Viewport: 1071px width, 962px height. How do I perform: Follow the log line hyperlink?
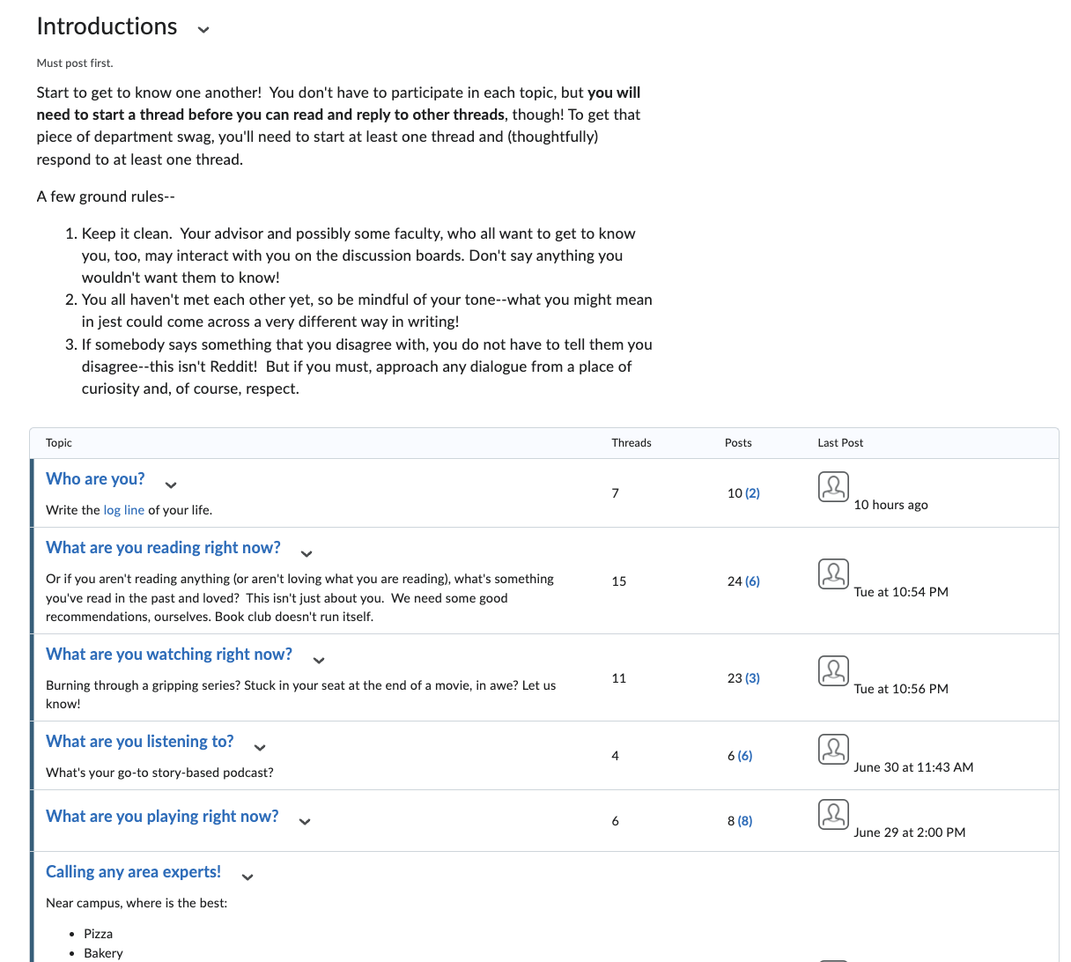coord(123,510)
